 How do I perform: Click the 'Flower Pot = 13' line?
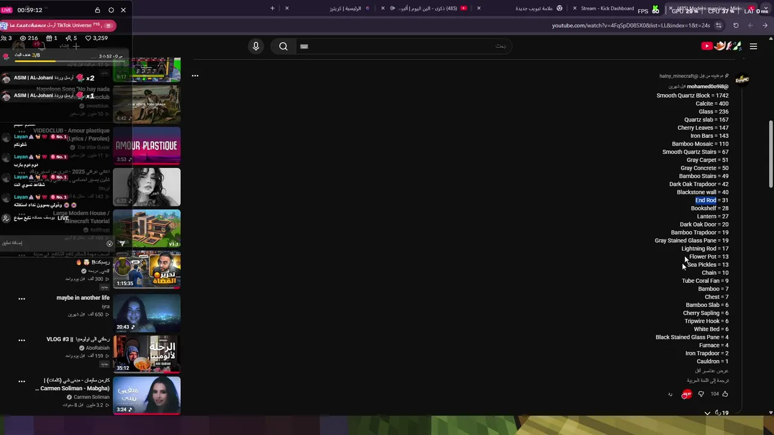709,257
